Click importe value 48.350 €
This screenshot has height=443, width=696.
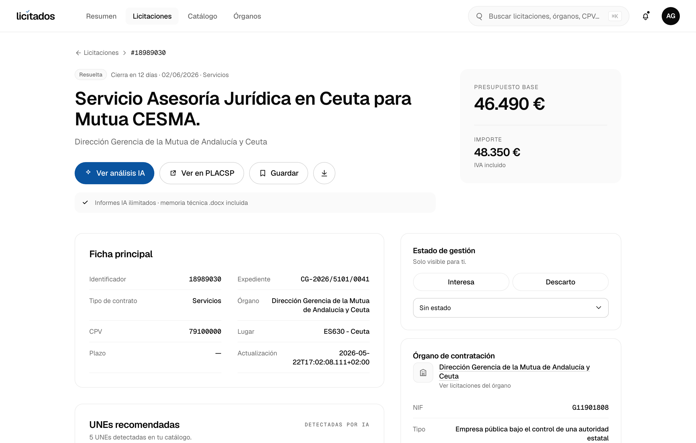coord(497,152)
